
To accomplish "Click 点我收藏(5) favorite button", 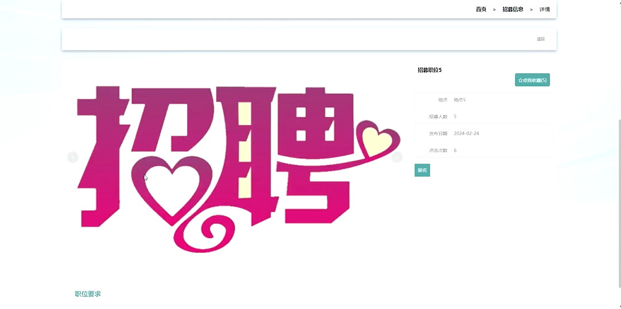I will 532,80.
